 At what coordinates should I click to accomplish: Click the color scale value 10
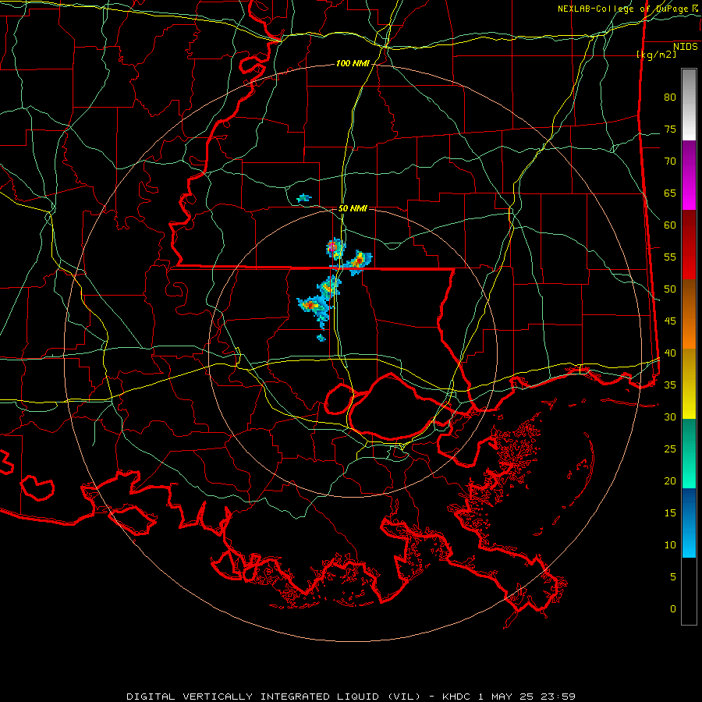pos(670,545)
